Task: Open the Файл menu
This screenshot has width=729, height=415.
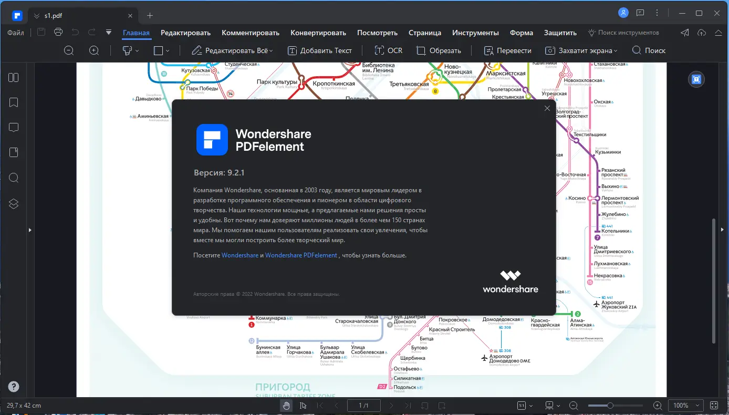Action: coord(15,32)
